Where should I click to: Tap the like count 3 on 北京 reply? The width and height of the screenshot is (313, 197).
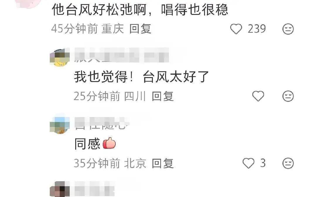[263, 163]
